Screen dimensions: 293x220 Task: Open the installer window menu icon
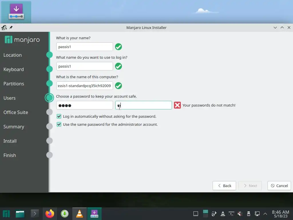[x=4, y=28]
